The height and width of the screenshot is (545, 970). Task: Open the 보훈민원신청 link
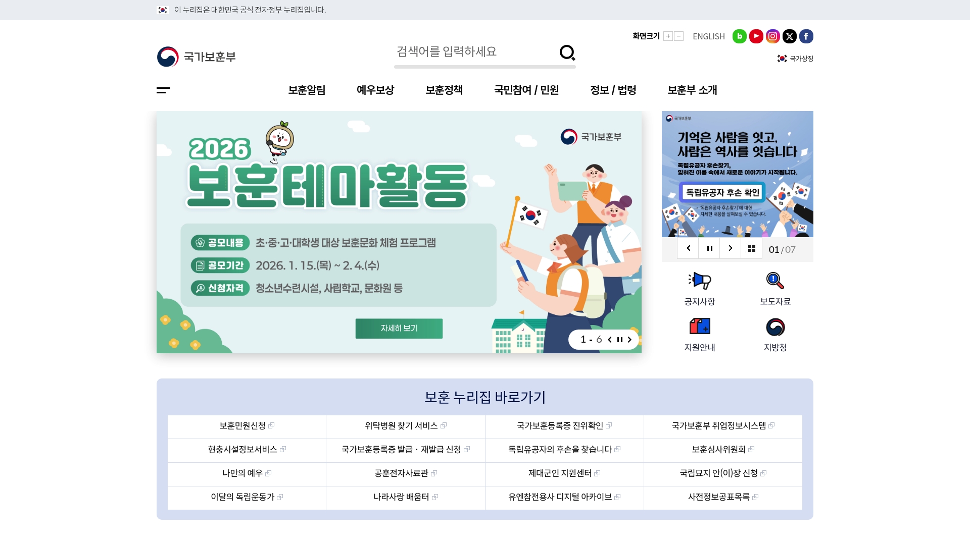tap(244, 426)
